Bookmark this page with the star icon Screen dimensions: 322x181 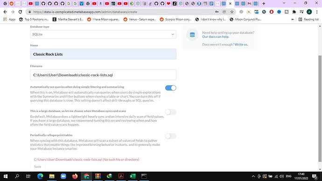(232, 12)
